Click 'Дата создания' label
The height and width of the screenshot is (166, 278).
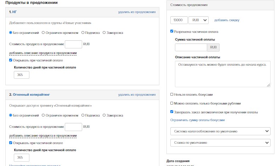[178, 161]
